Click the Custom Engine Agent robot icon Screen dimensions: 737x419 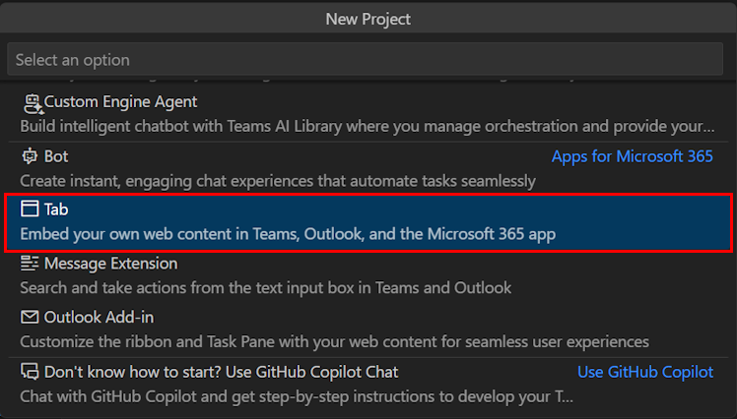click(33, 103)
